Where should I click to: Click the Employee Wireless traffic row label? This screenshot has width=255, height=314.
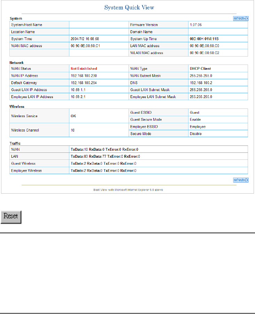point(26,171)
